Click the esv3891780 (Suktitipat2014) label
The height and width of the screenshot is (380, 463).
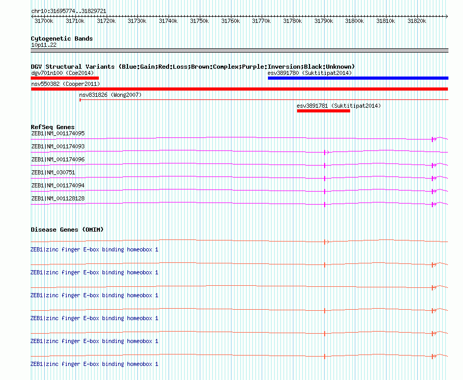point(310,73)
